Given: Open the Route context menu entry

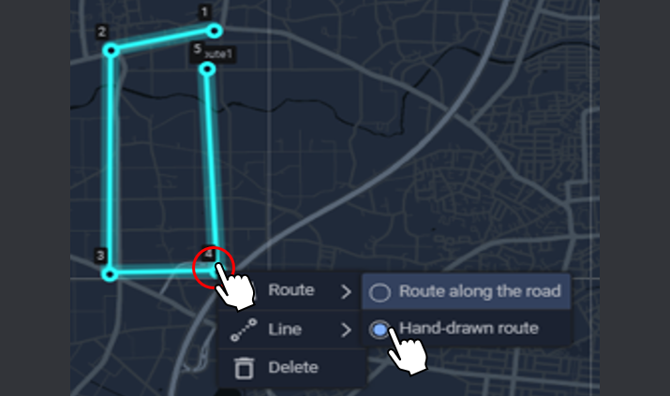Looking at the screenshot, I should click(291, 290).
